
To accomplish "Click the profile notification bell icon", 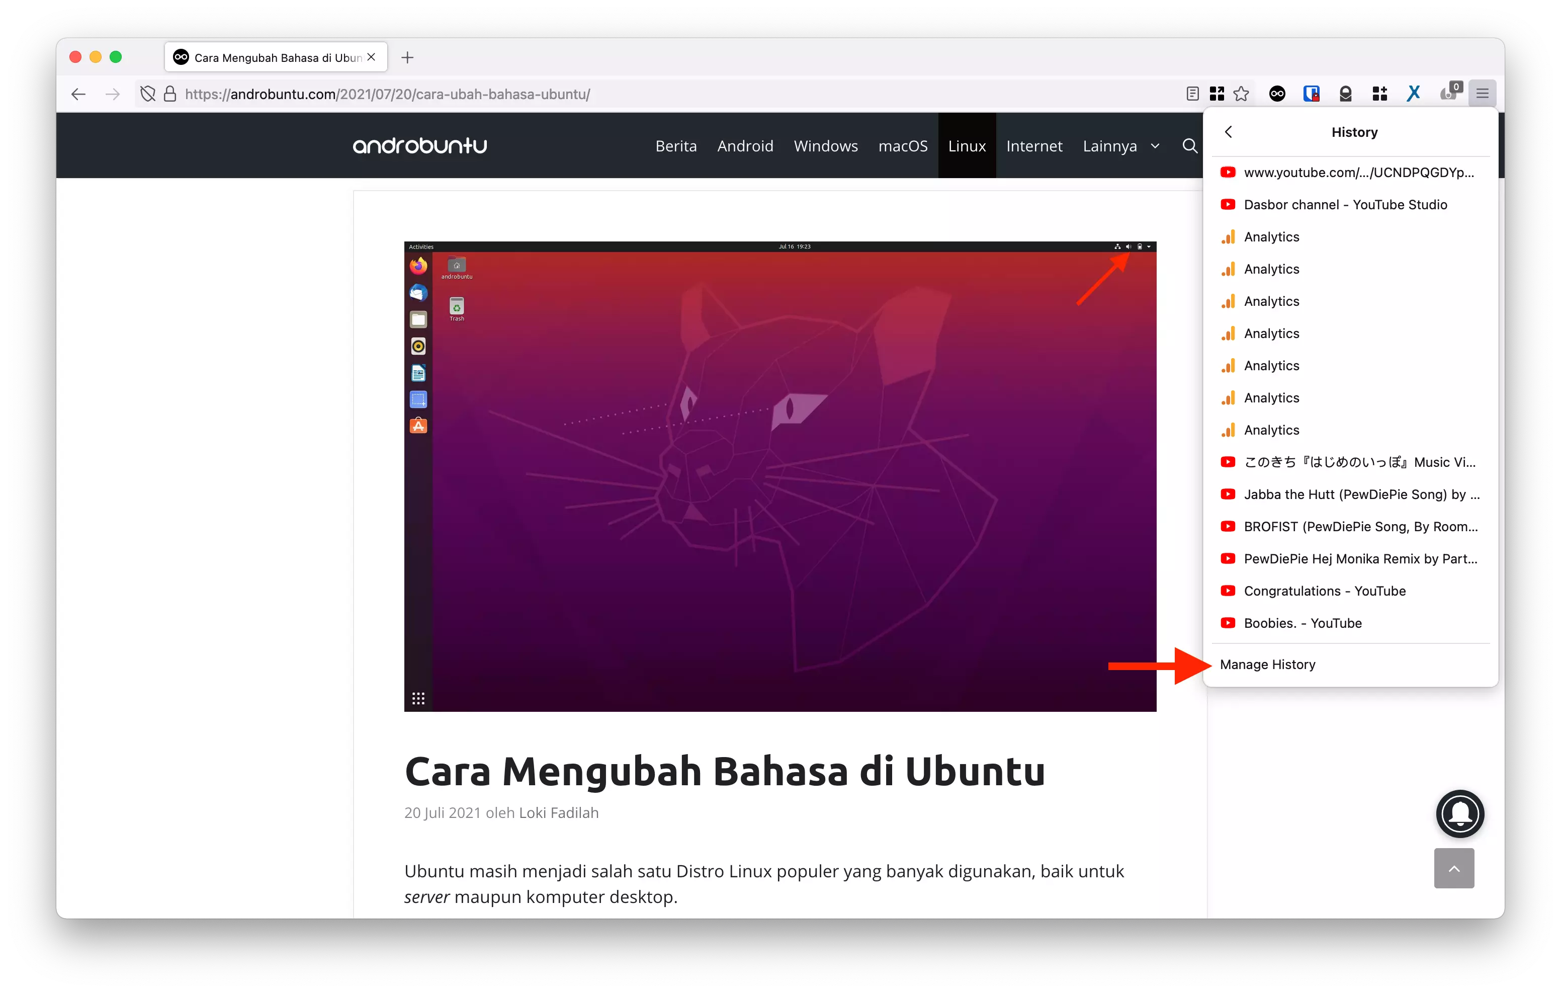I will tap(1461, 813).
